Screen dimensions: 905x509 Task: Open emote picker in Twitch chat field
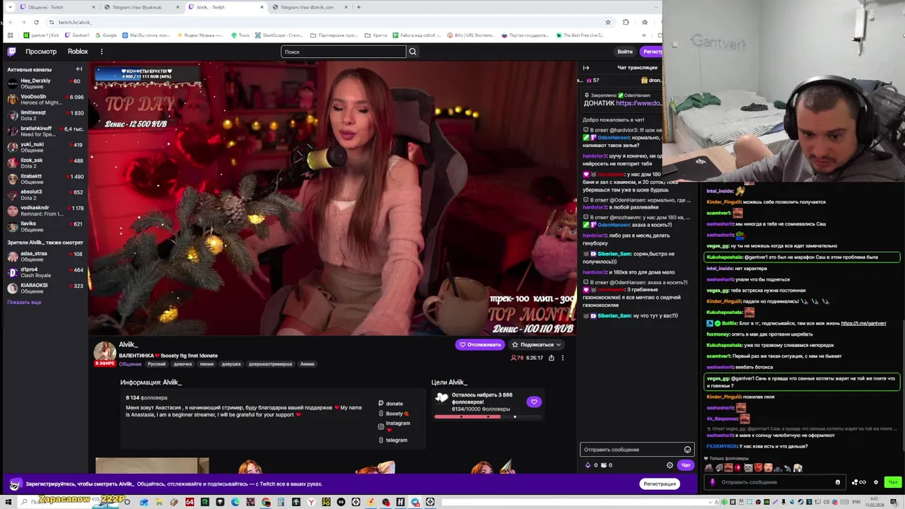click(x=687, y=450)
